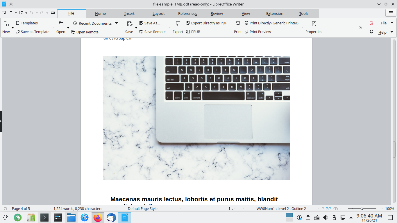The height and width of the screenshot is (223, 397).
Task: Expand the ribbon overflow double-chevron
Action: pyautogui.click(x=361, y=28)
